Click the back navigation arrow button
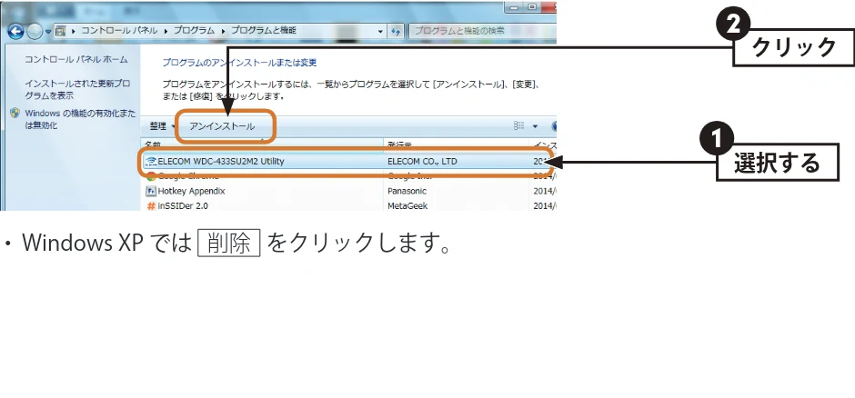Viewport: 855px width, 398px height. (x=15, y=31)
